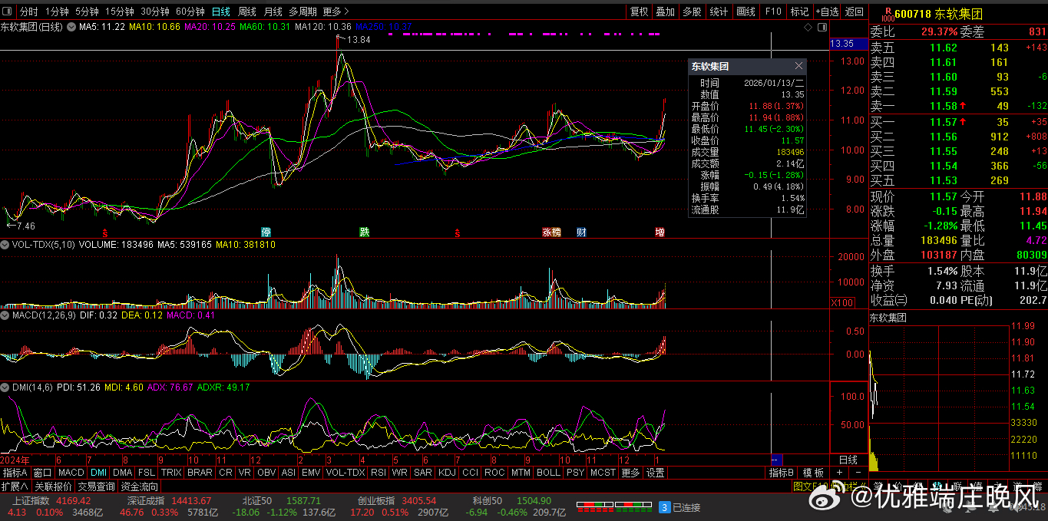
Task: Close the 东软集团 data tooltip
Action: 798,67
